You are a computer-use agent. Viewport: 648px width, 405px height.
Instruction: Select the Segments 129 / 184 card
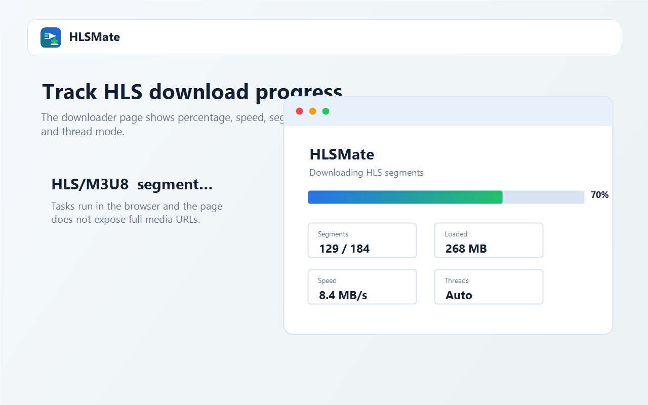click(362, 240)
